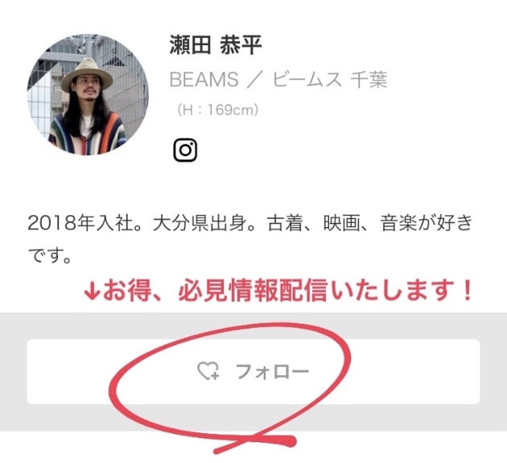The image size is (507, 463).
Task: Click the フォロー label text
Action: 272,371
